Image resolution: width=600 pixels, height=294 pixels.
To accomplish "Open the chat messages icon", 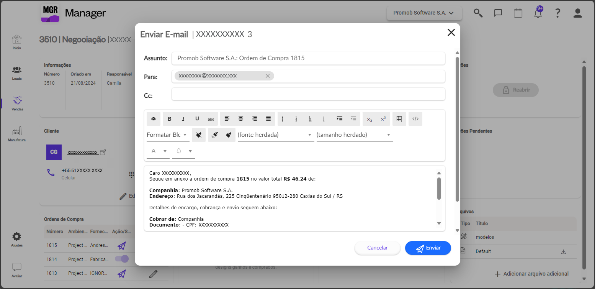I will 498,13.
